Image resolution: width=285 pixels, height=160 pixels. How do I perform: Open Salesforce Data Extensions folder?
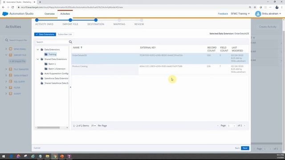click(57, 78)
